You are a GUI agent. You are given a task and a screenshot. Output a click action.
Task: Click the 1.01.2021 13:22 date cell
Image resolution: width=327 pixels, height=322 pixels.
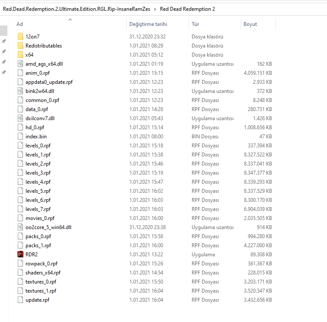coord(146,254)
